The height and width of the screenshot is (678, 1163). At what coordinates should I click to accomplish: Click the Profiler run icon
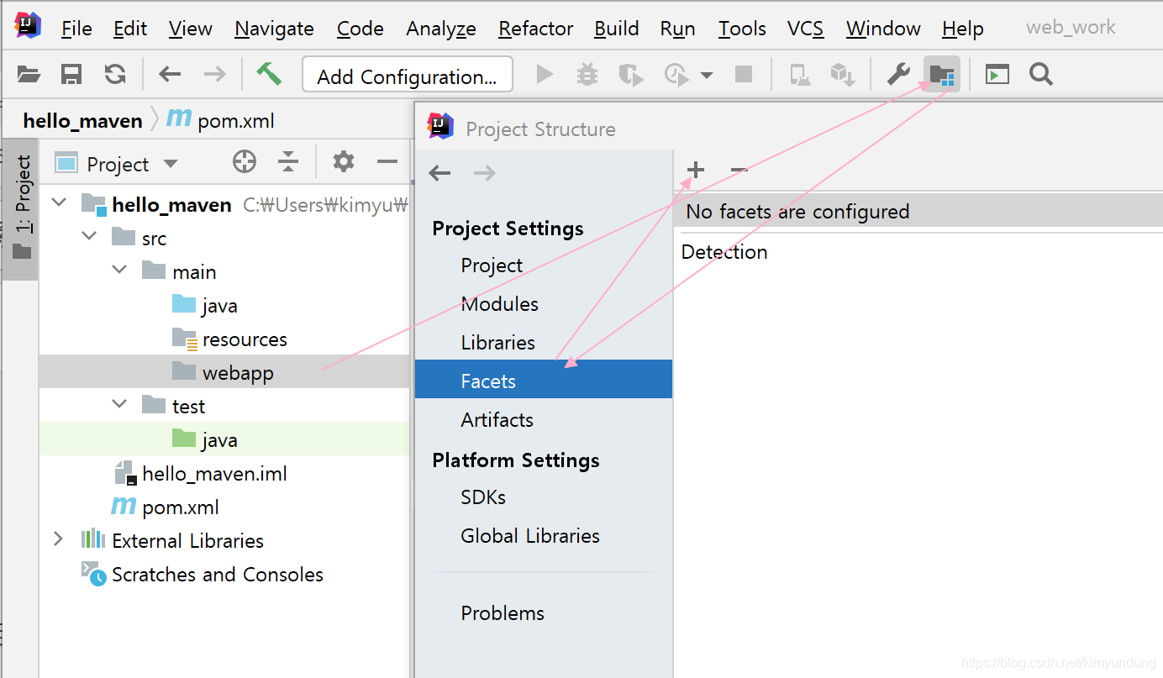point(676,75)
